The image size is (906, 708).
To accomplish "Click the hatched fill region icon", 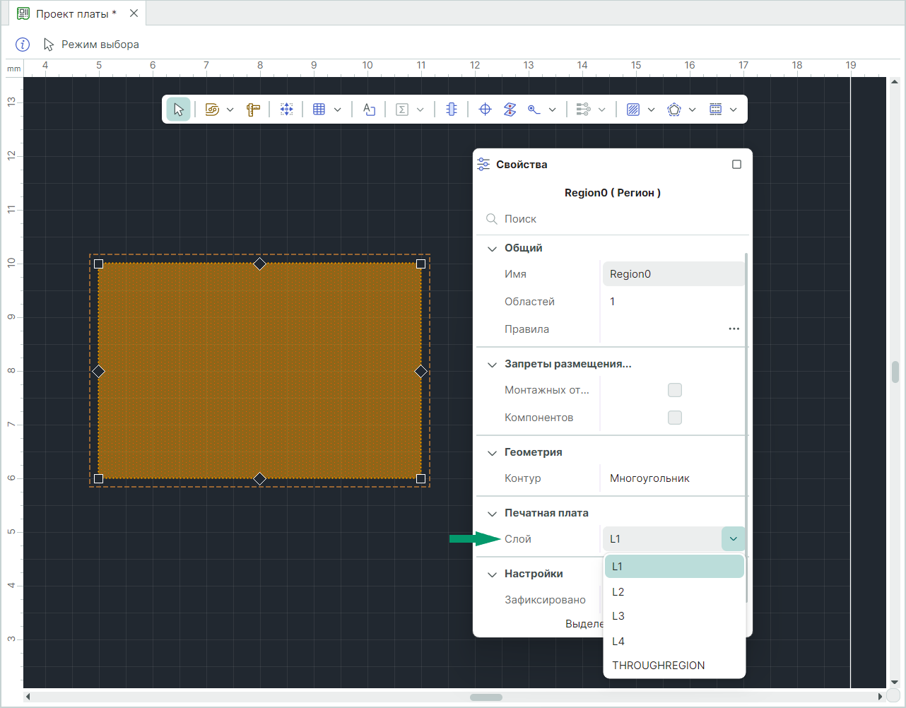I will pyautogui.click(x=633, y=110).
